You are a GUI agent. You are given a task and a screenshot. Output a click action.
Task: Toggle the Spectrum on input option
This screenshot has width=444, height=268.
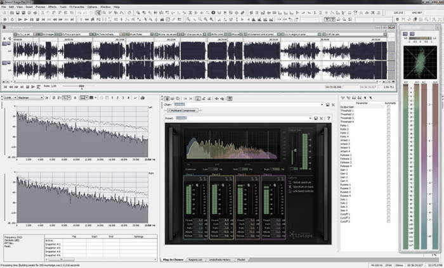(x=290, y=187)
